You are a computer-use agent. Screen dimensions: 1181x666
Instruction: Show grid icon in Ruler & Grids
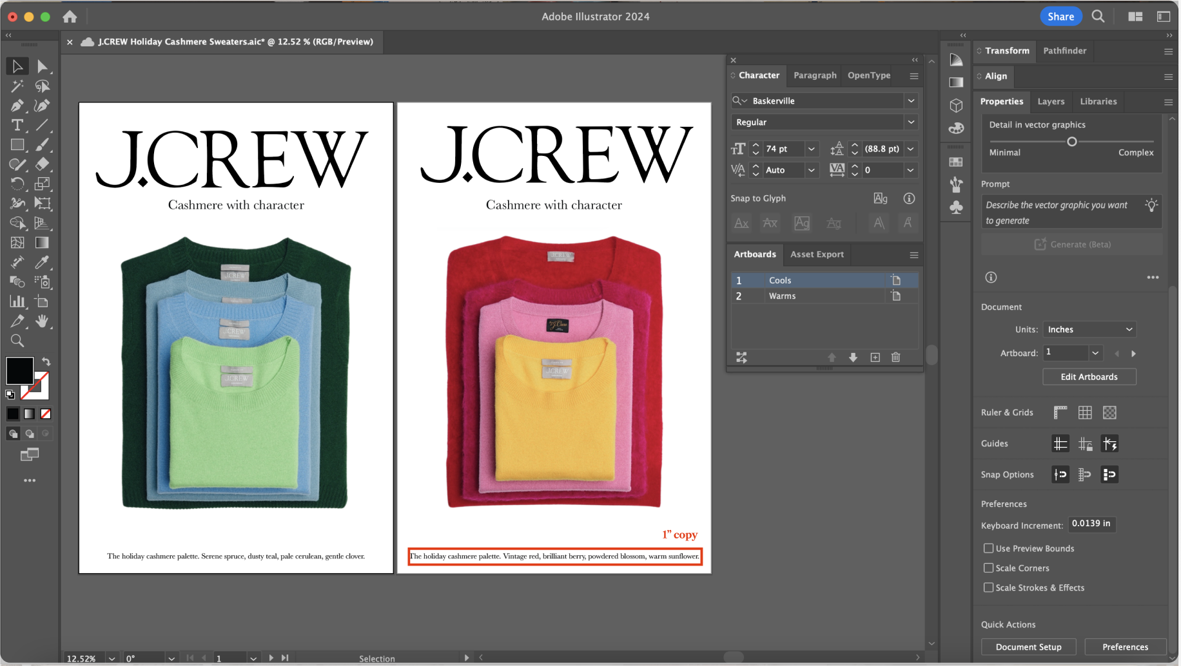coord(1085,412)
